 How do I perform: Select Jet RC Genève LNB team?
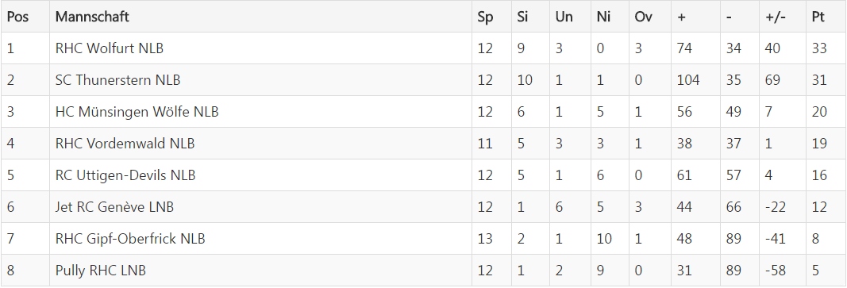click(114, 208)
